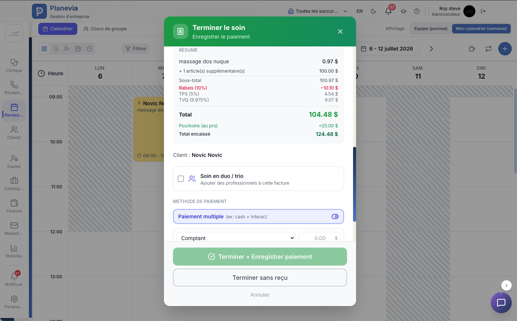Click Terminer sans reçu button
This screenshot has height=321, width=517.
click(260, 278)
